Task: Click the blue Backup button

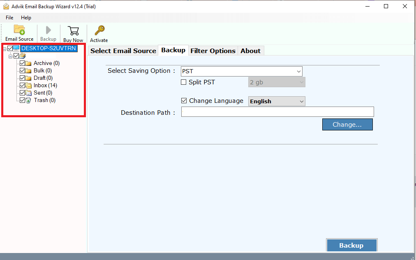Action: pos(351,245)
